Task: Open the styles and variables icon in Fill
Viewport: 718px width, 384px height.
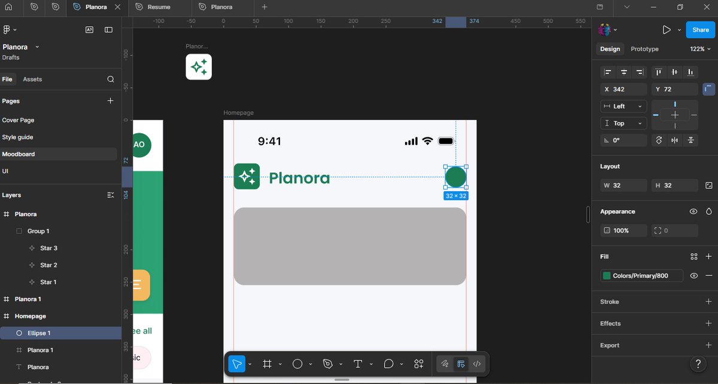Action: point(693,257)
